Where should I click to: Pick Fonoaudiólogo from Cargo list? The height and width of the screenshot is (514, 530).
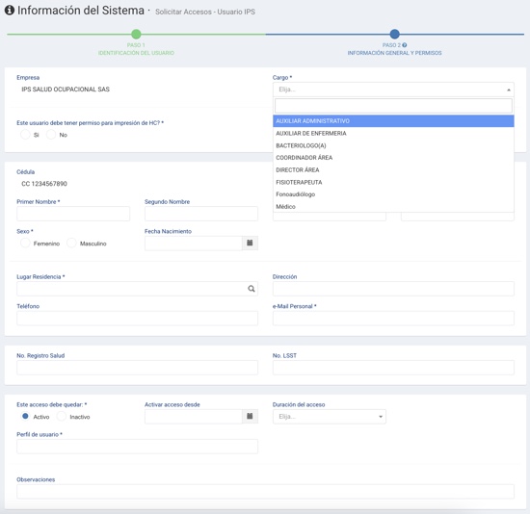coord(393,194)
